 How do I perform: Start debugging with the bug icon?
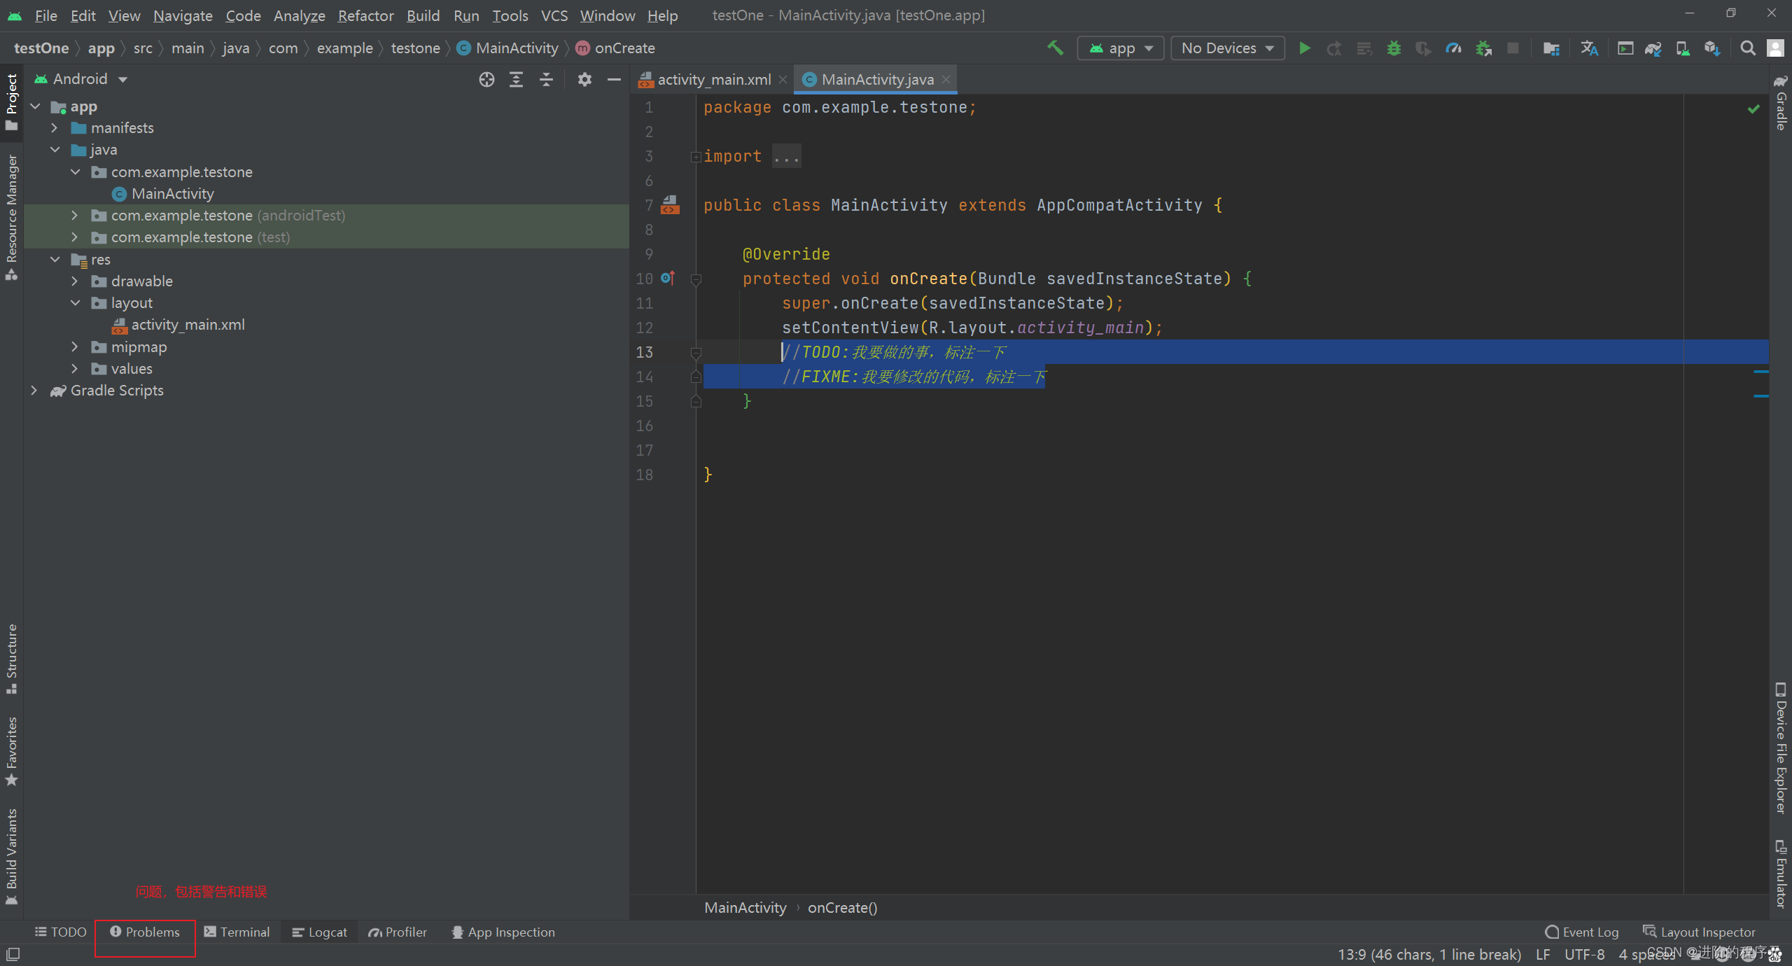click(x=1394, y=48)
